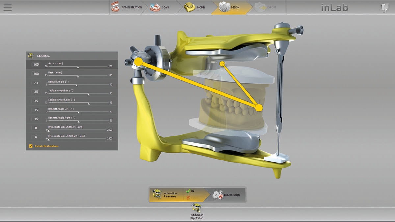Screen dimensions: 395x222
Task: Open the Articulation Registration tool
Action: click(197, 209)
